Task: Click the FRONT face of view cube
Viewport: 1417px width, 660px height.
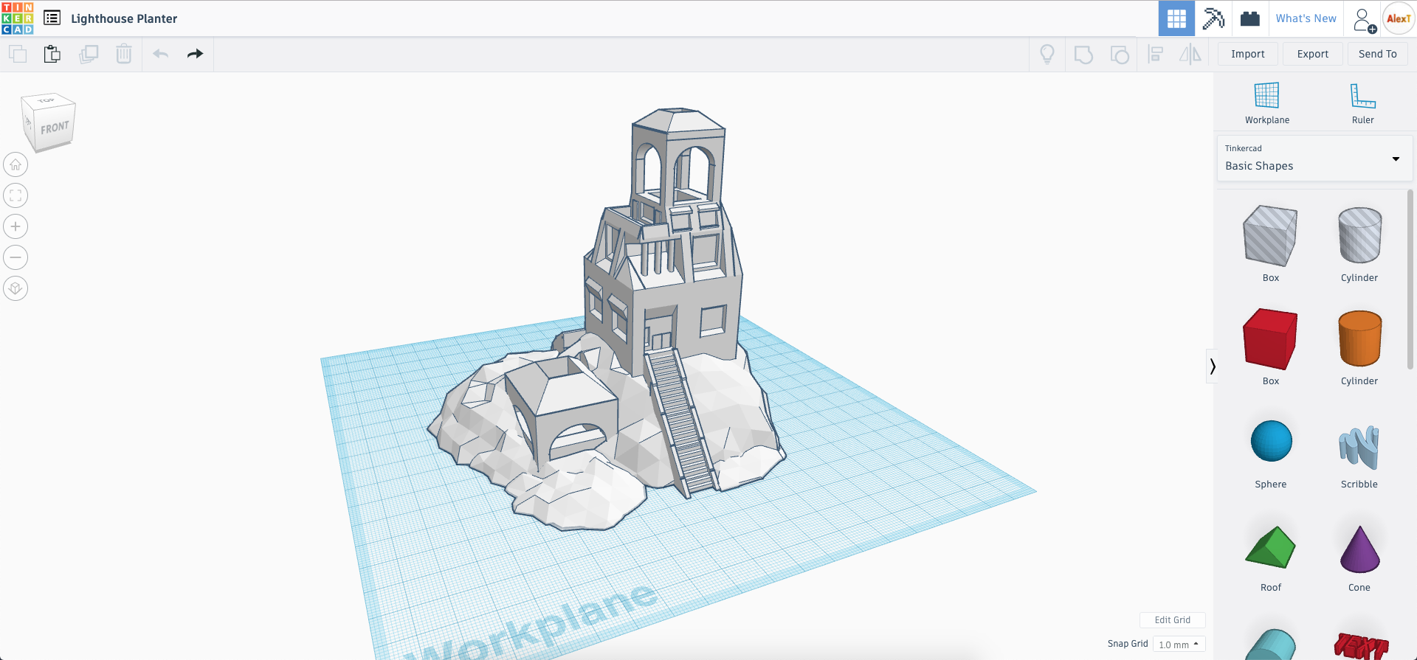Action: coord(55,128)
